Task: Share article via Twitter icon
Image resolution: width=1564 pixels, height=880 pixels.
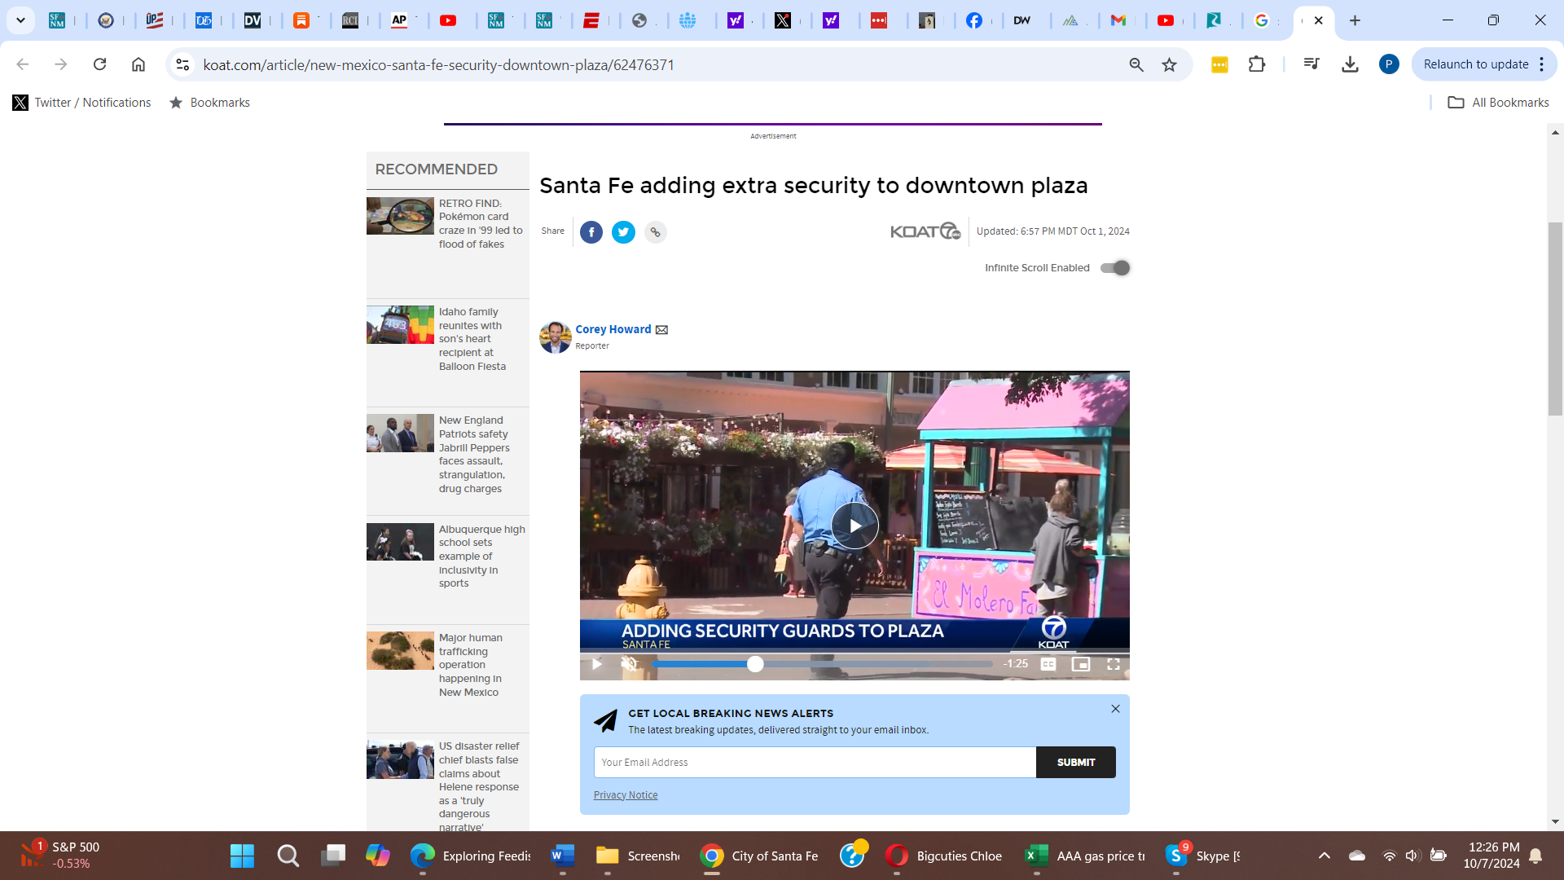Action: click(623, 232)
